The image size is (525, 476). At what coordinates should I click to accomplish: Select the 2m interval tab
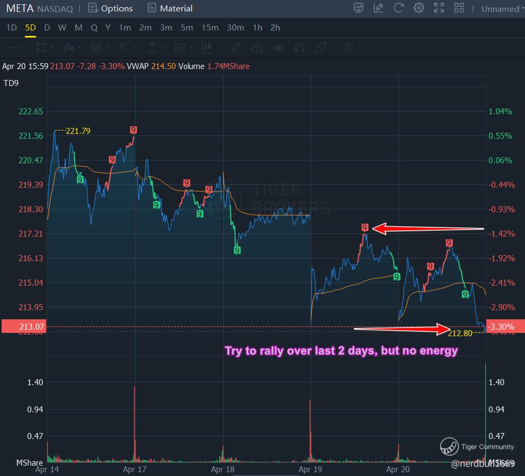click(x=145, y=27)
